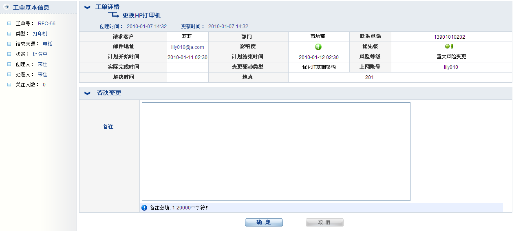
Task: Click into the 备注 remarks text area
Action: 276,151
